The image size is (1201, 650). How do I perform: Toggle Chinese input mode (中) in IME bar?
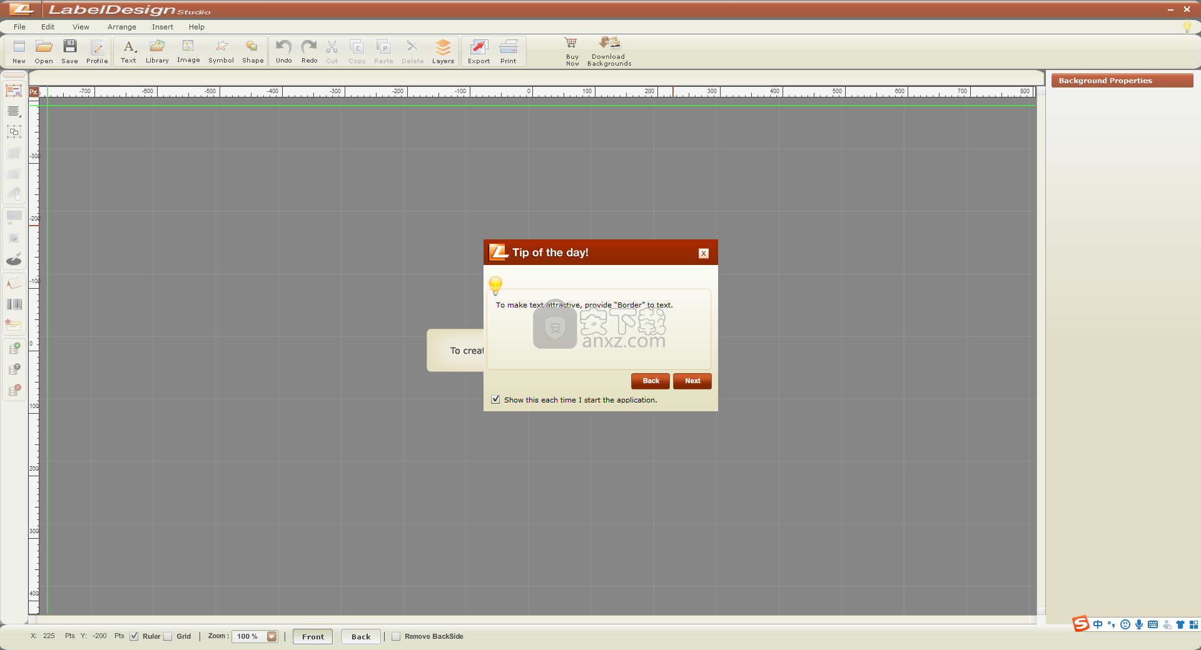point(1098,624)
